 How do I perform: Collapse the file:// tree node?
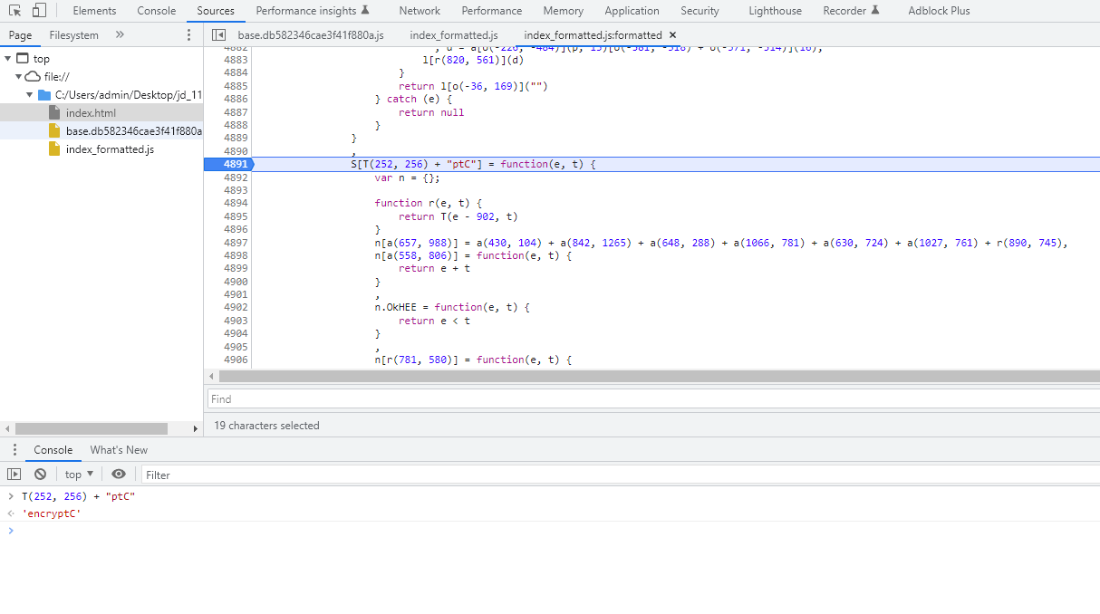click(19, 77)
